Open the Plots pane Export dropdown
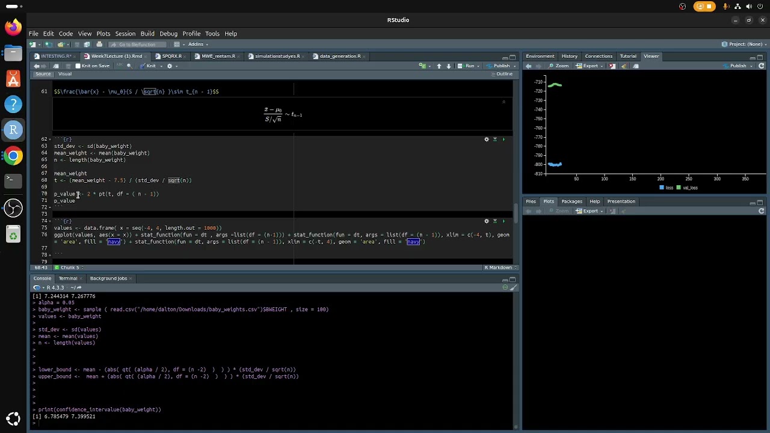This screenshot has width=770, height=433. point(590,211)
